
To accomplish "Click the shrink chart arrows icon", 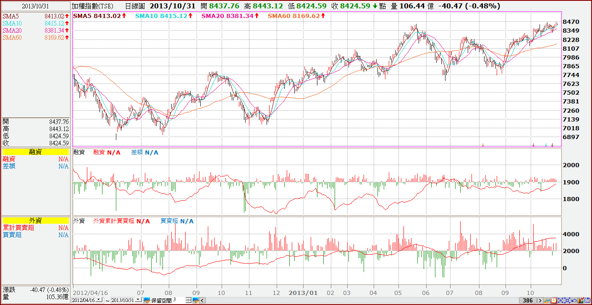I will pyautogui.click(x=561, y=300).
